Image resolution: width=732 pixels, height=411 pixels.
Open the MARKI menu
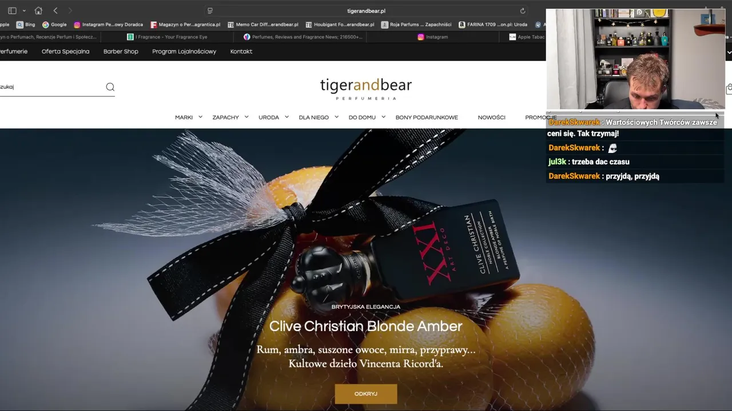click(x=184, y=118)
